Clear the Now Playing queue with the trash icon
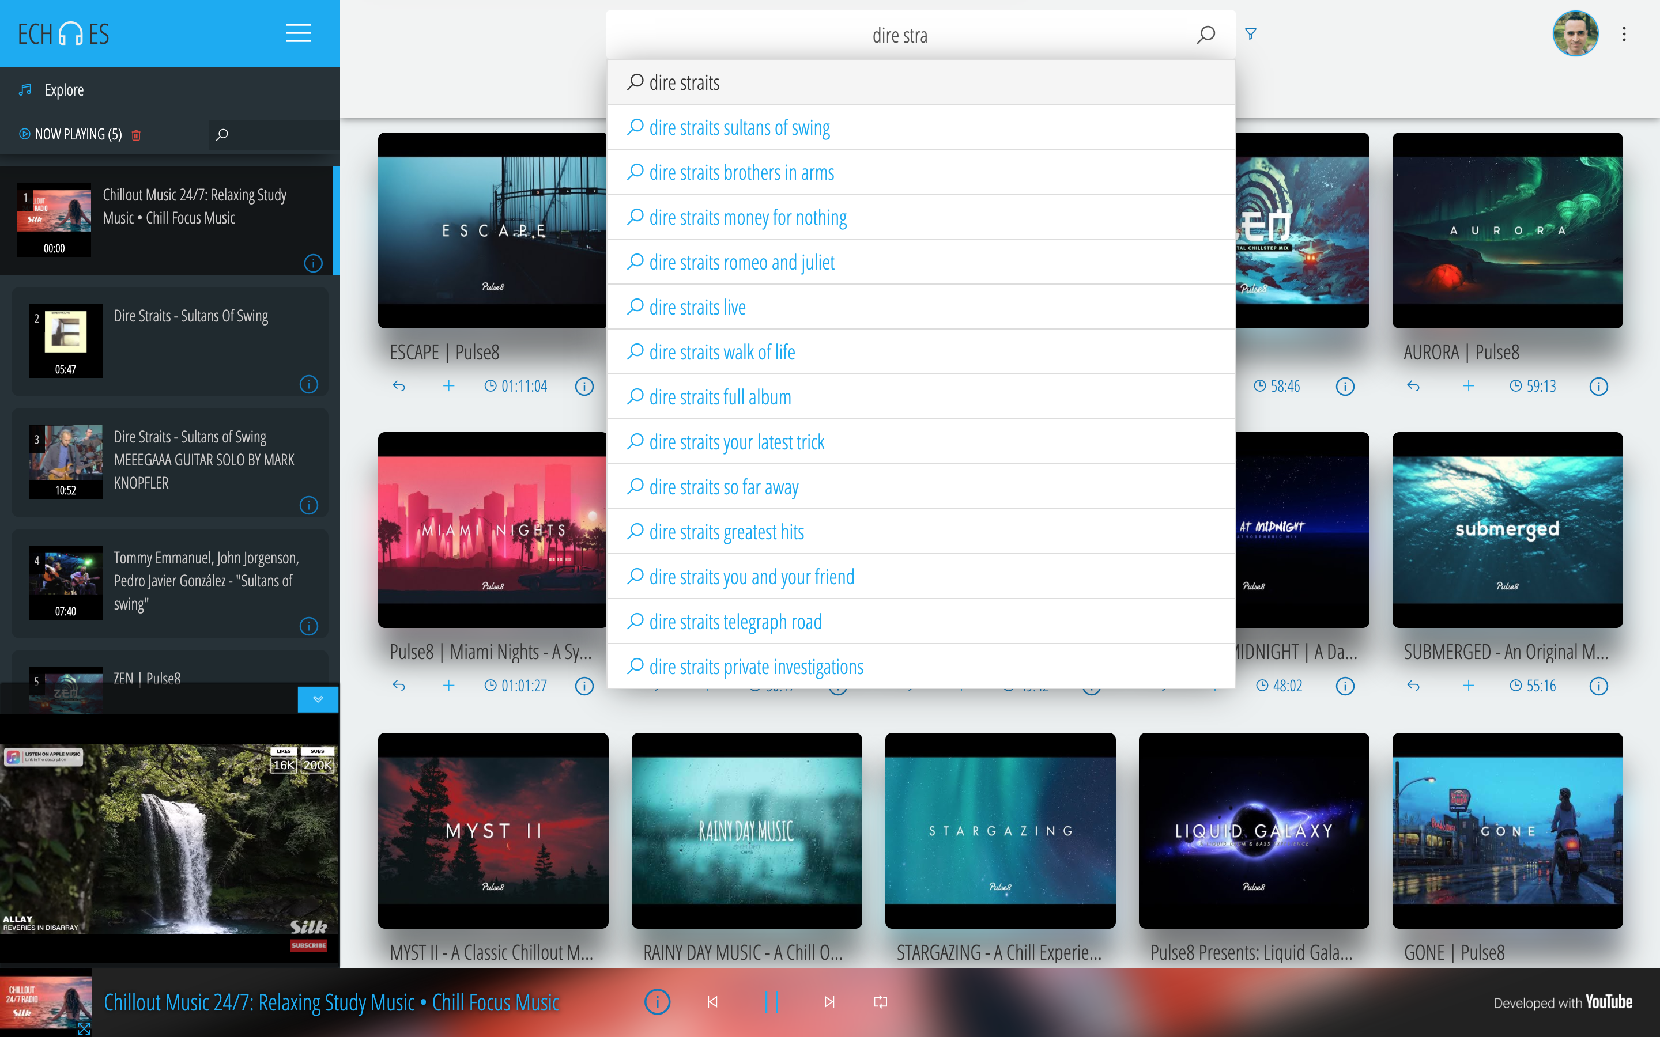The image size is (1660, 1037). (x=136, y=135)
